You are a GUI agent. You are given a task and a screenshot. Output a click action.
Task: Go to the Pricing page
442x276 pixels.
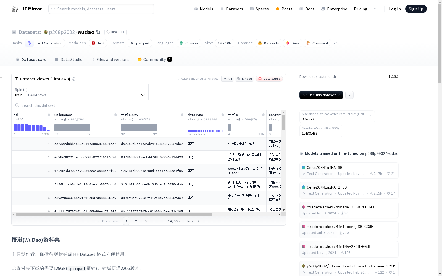click(x=361, y=9)
